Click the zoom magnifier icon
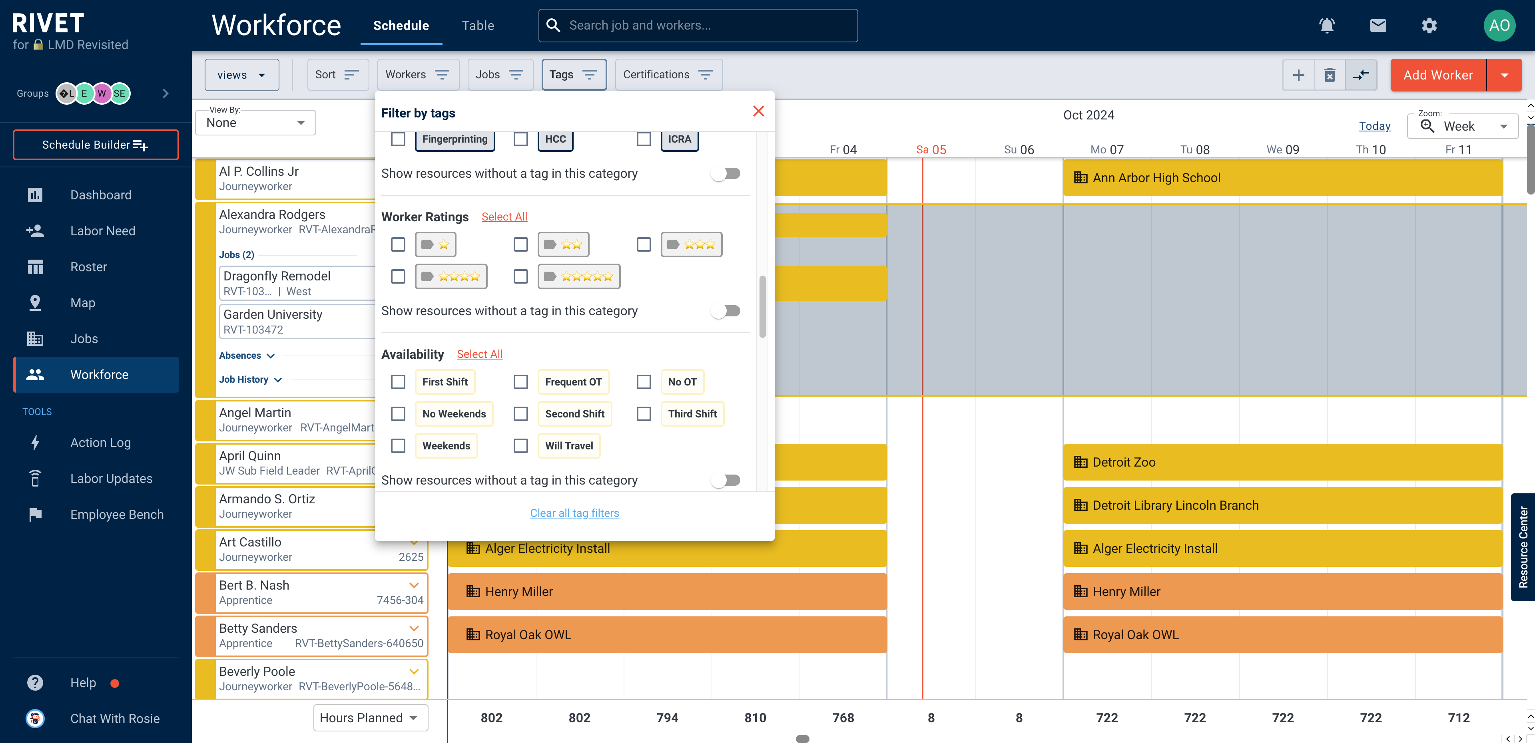This screenshot has height=743, width=1535. (x=1427, y=126)
